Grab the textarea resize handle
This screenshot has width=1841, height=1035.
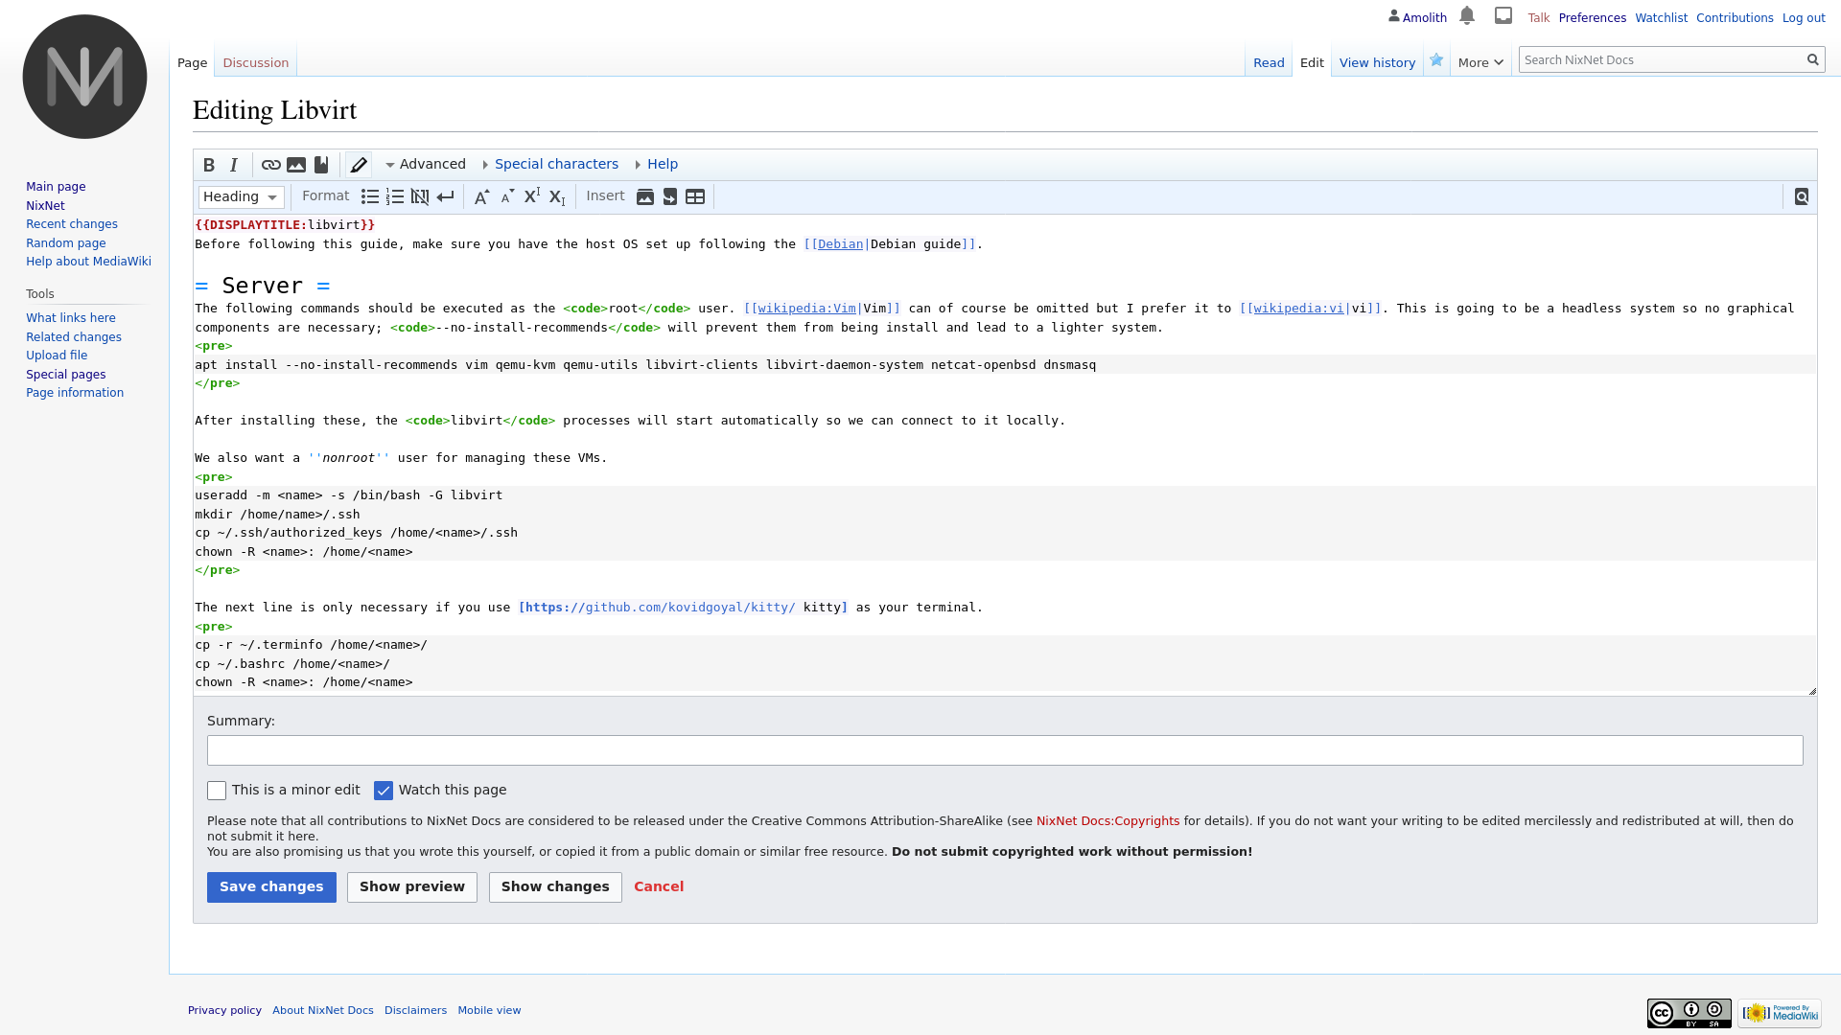1812,690
